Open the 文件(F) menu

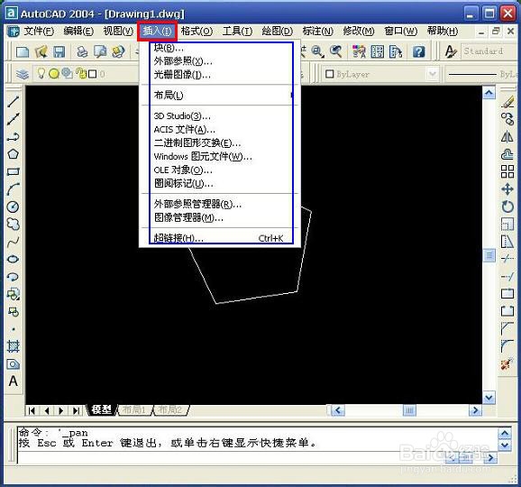(x=38, y=32)
